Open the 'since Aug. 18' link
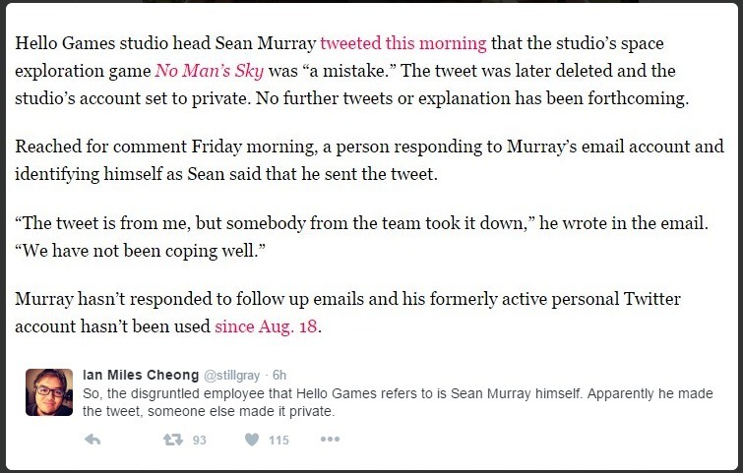The image size is (743, 473). pos(266,326)
